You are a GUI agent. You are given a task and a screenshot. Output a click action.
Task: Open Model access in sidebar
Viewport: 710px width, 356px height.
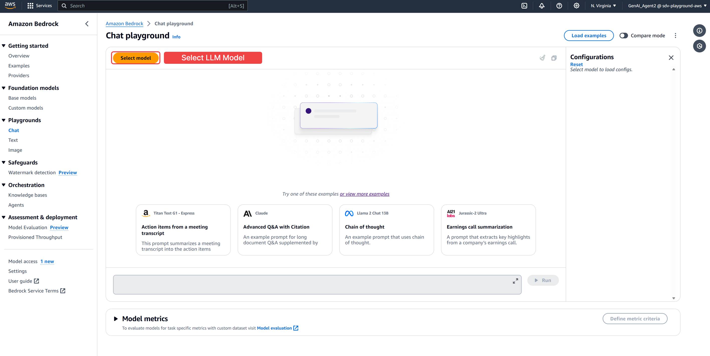click(23, 261)
